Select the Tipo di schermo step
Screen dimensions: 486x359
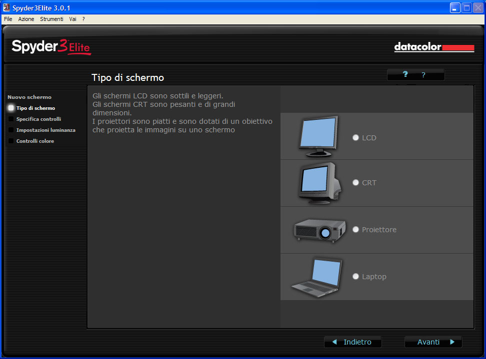point(35,108)
